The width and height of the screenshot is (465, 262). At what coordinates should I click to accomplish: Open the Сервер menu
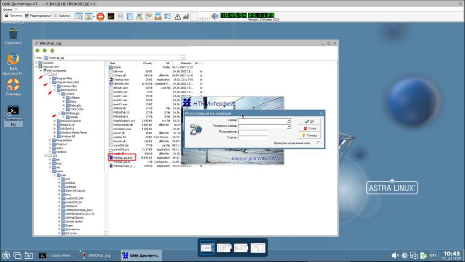click(x=8, y=9)
